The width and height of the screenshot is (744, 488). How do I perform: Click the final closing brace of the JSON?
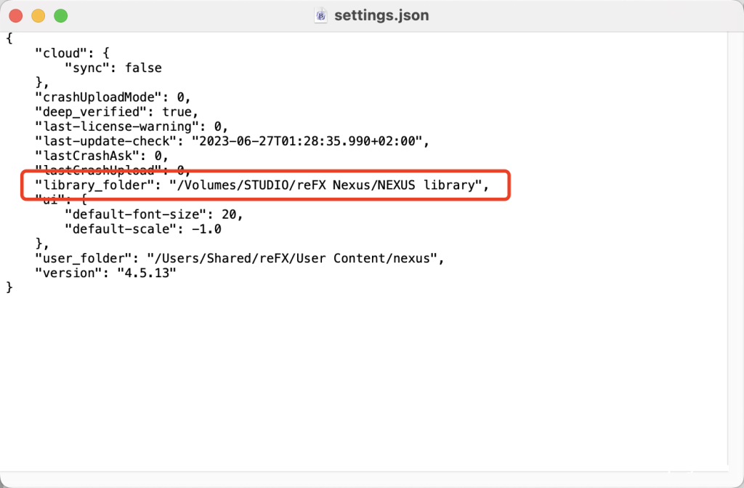pos(9,287)
